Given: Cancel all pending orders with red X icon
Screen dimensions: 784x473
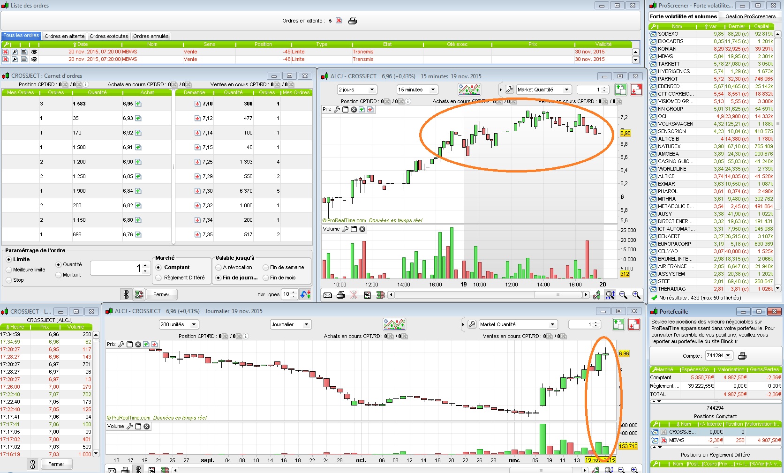Looking at the screenshot, I should [339, 21].
